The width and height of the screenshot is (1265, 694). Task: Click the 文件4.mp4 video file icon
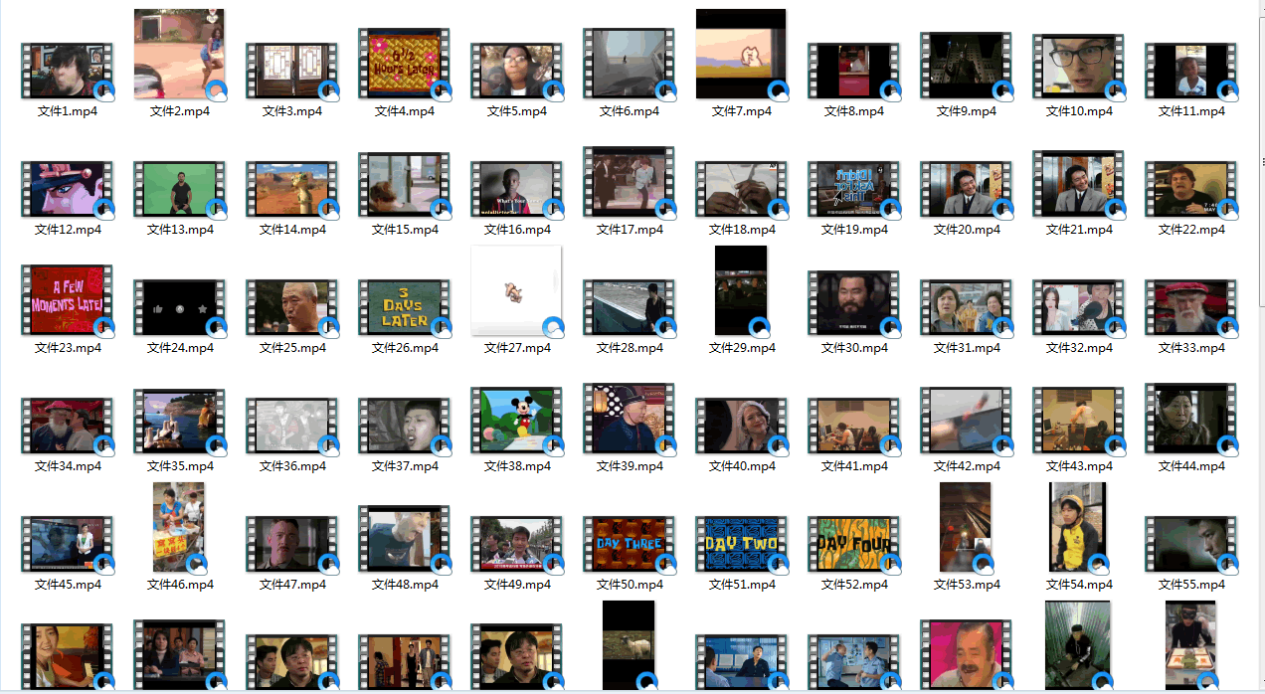pos(404,65)
